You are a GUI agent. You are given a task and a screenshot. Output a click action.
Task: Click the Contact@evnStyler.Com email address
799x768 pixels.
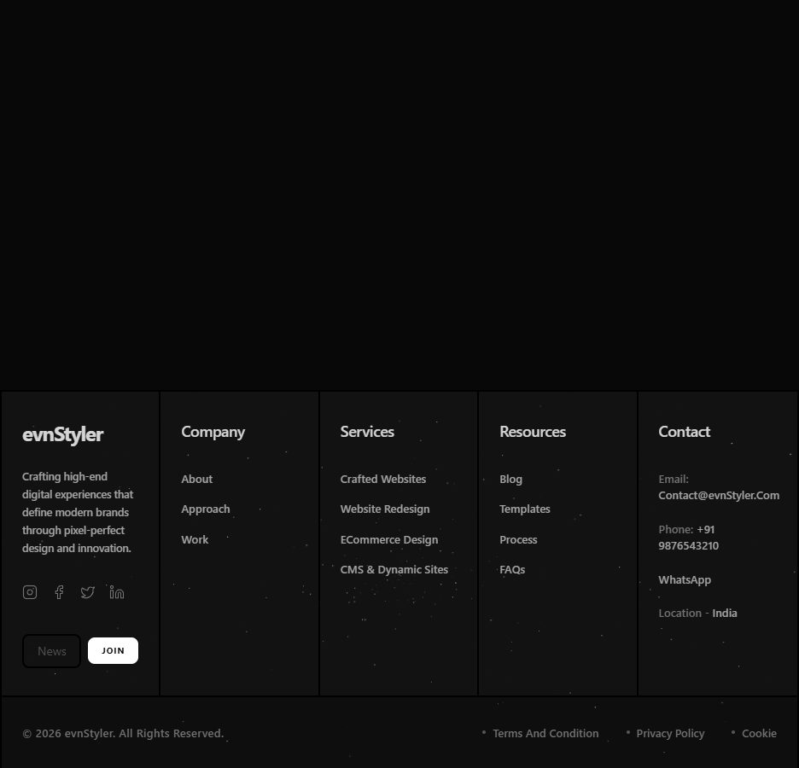click(x=719, y=496)
